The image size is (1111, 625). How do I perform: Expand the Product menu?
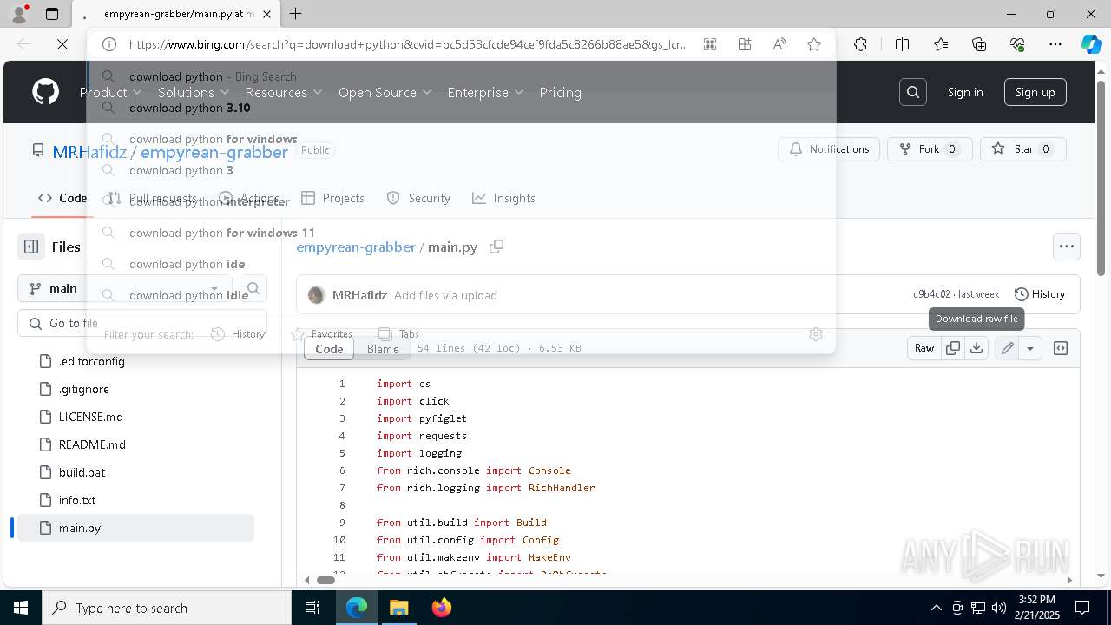click(109, 92)
